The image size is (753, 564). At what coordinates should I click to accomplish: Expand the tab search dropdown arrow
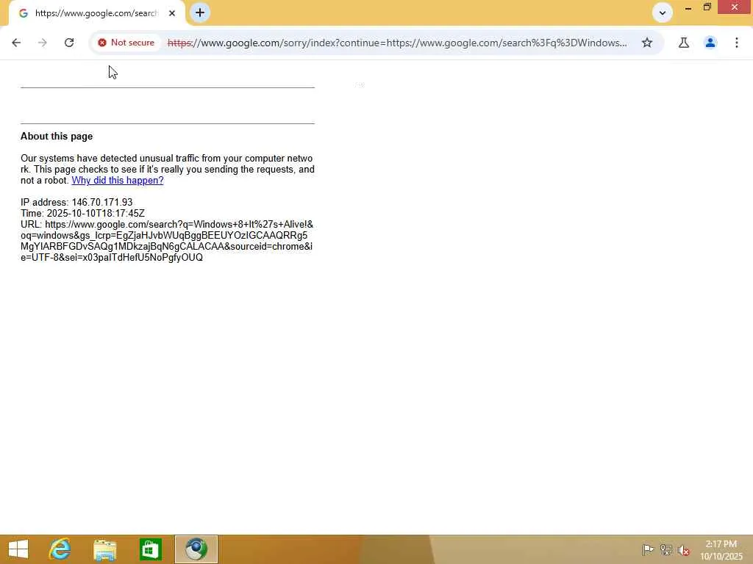coord(663,13)
